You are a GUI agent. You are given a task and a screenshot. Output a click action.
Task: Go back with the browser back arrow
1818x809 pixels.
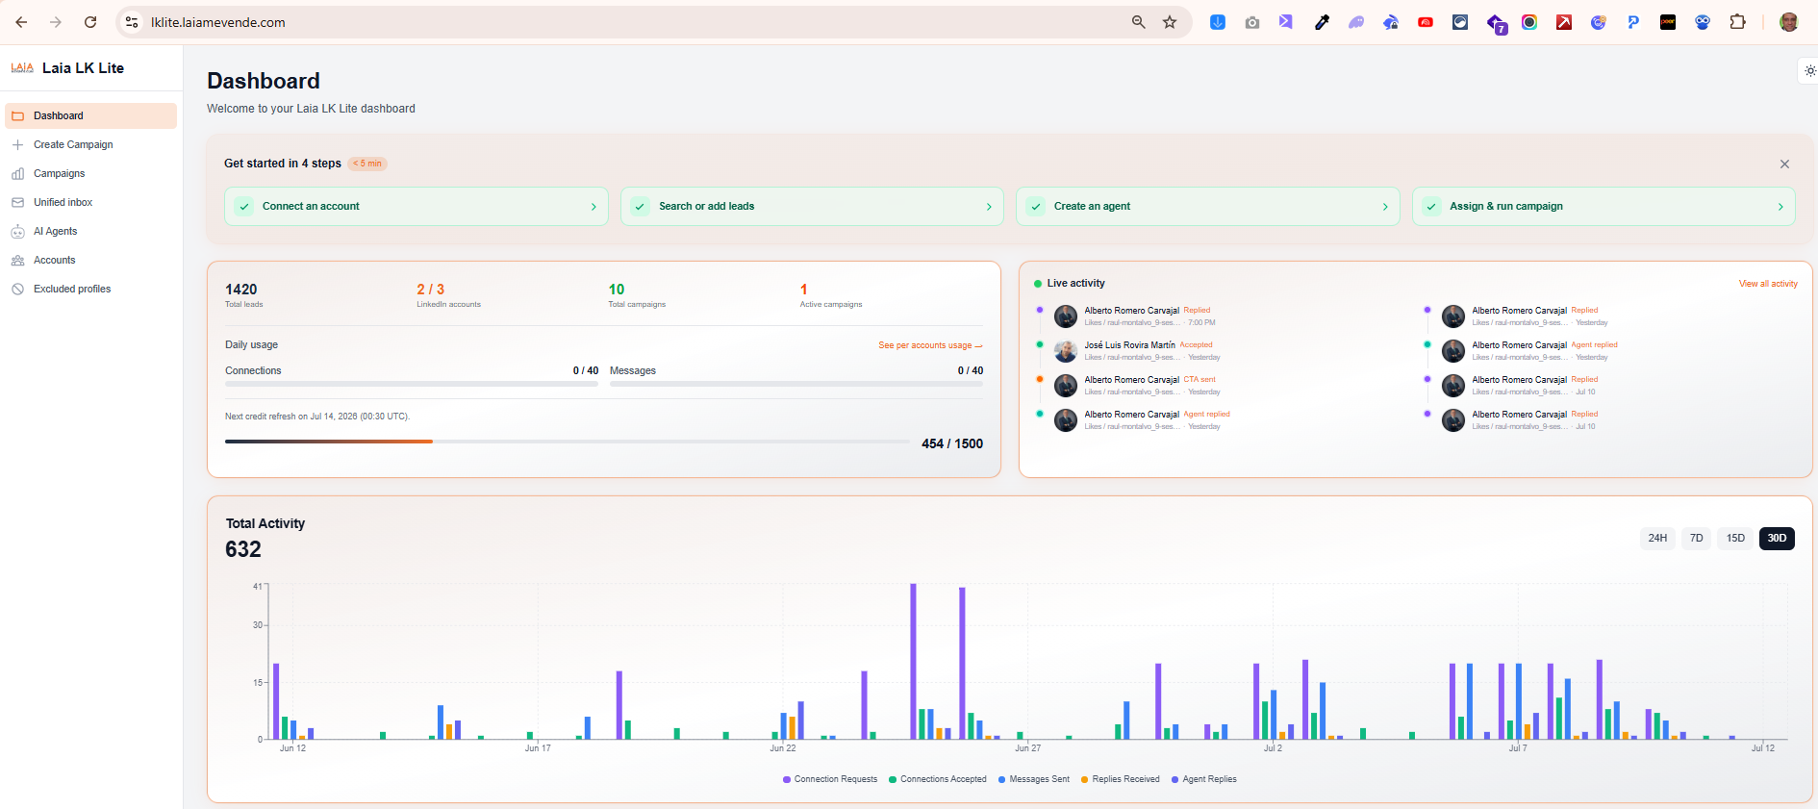[x=21, y=22]
